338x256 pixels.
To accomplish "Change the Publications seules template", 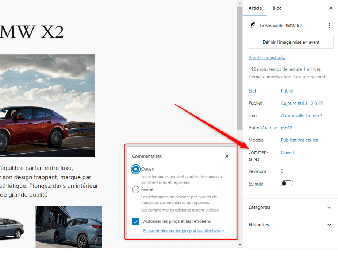I will click(x=299, y=140).
